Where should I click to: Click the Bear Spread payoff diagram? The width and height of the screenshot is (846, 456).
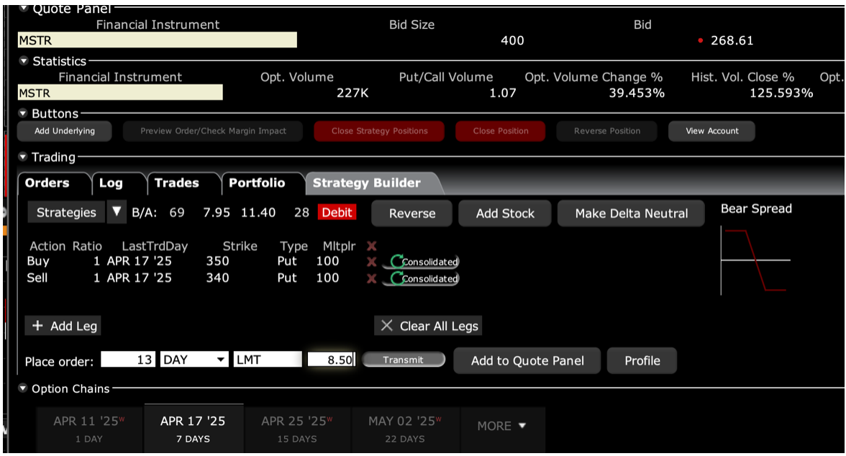pyautogui.click(x=755, y=260)
